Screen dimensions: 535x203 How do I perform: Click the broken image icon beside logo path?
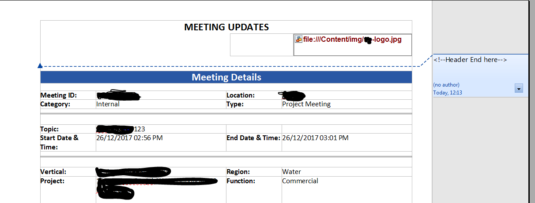(298, 39)
